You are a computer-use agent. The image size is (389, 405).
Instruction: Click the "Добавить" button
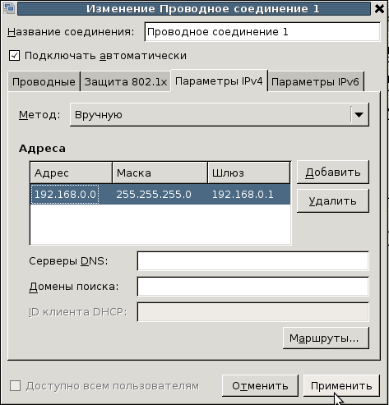point(333,173)
